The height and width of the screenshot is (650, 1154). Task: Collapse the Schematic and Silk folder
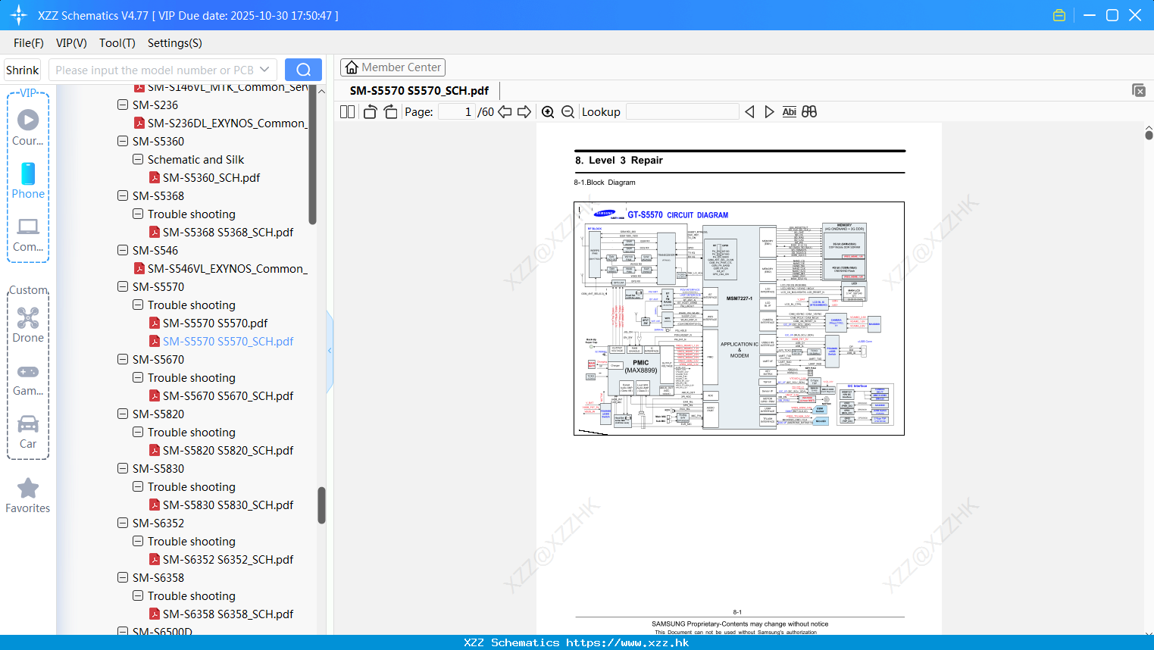tap(138, 159)
